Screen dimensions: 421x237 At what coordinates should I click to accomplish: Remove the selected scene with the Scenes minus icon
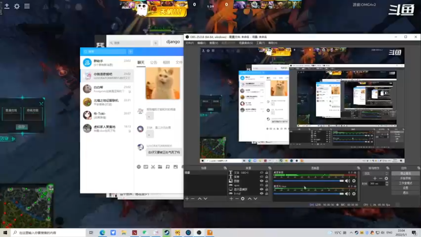[193, 199]
